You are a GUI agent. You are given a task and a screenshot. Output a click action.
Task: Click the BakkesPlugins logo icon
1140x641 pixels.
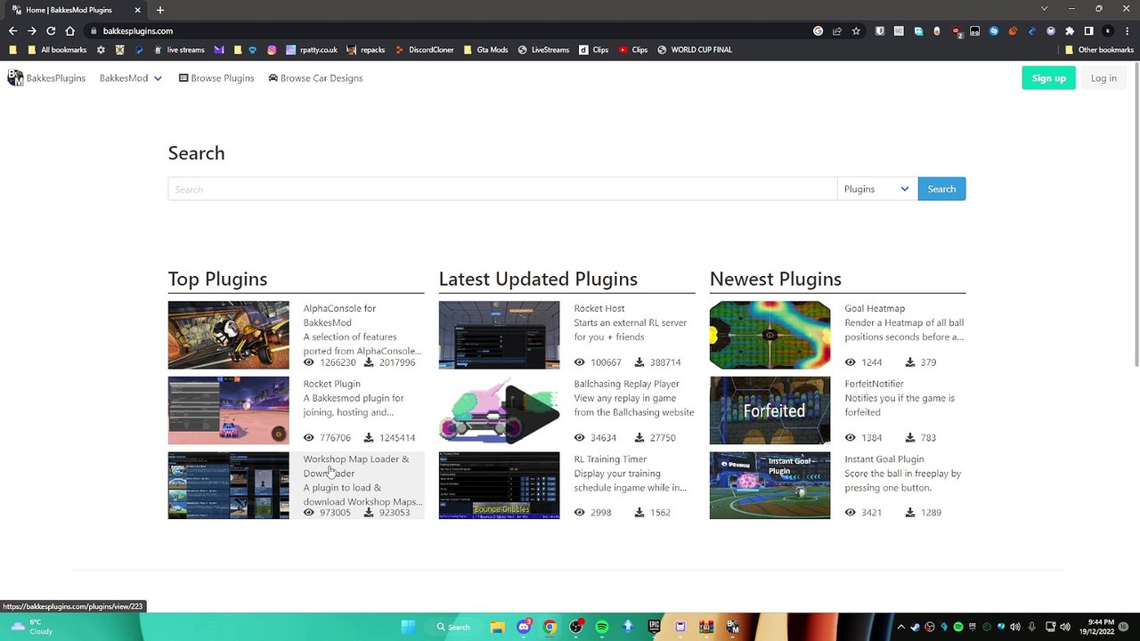coord(15,78)
